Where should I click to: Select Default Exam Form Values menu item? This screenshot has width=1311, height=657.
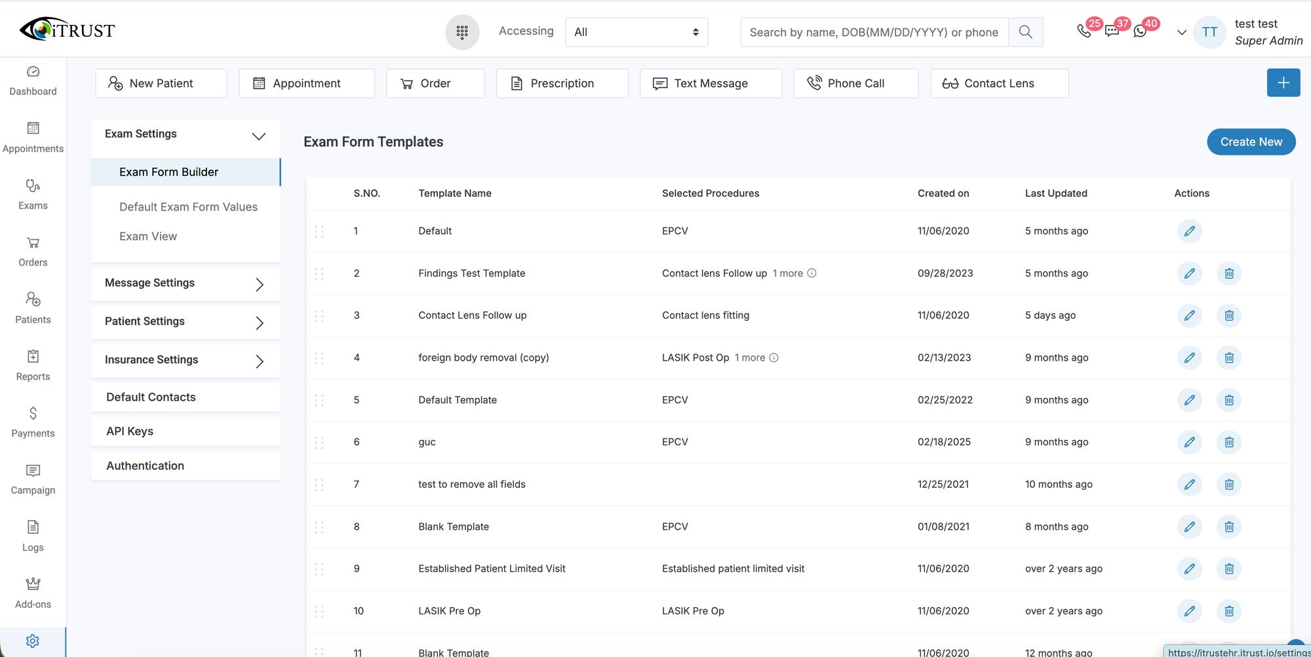[188, 207]
